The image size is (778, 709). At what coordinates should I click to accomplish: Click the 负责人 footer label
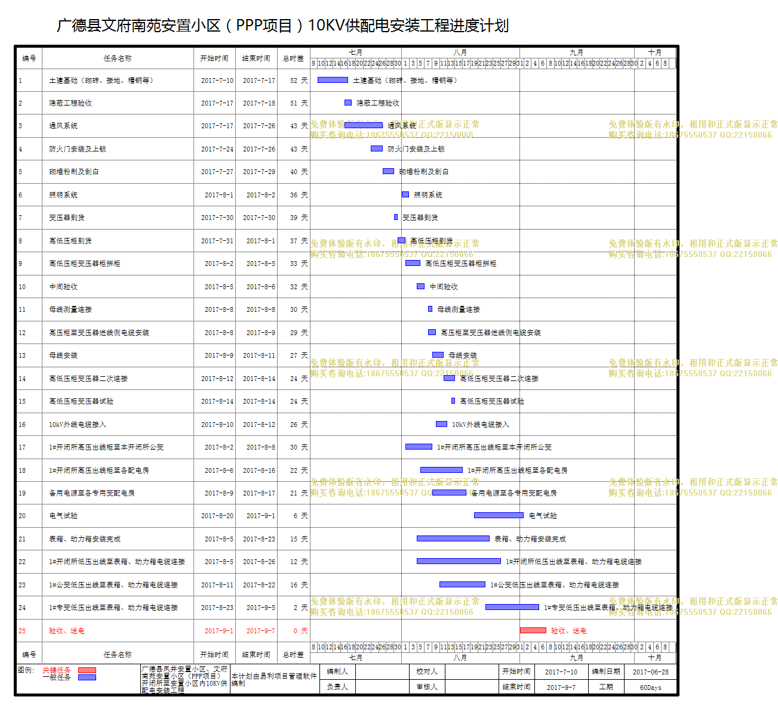click(x=337, y=687)
